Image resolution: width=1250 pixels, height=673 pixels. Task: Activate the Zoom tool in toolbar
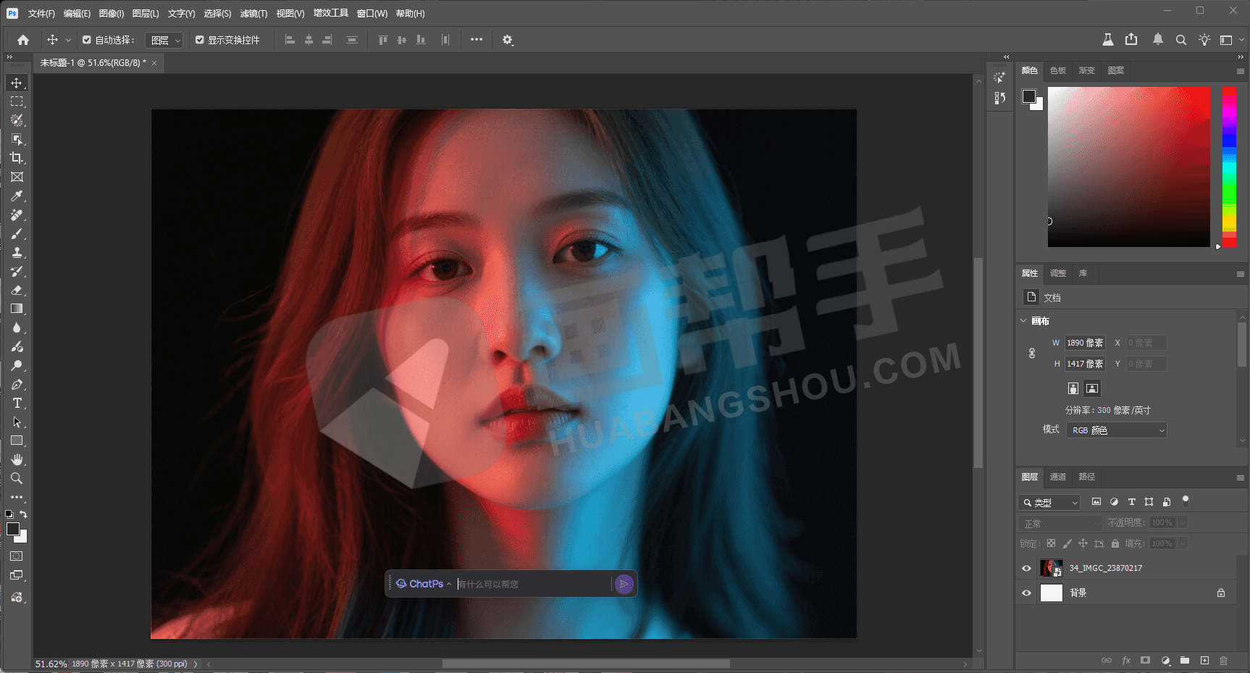[17, 479]
